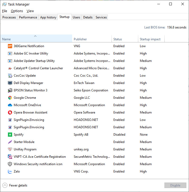Viewport: 189px width, 192px height.
Task: Select the Opera Browser Assistant icon
Action: pos(10,112)
